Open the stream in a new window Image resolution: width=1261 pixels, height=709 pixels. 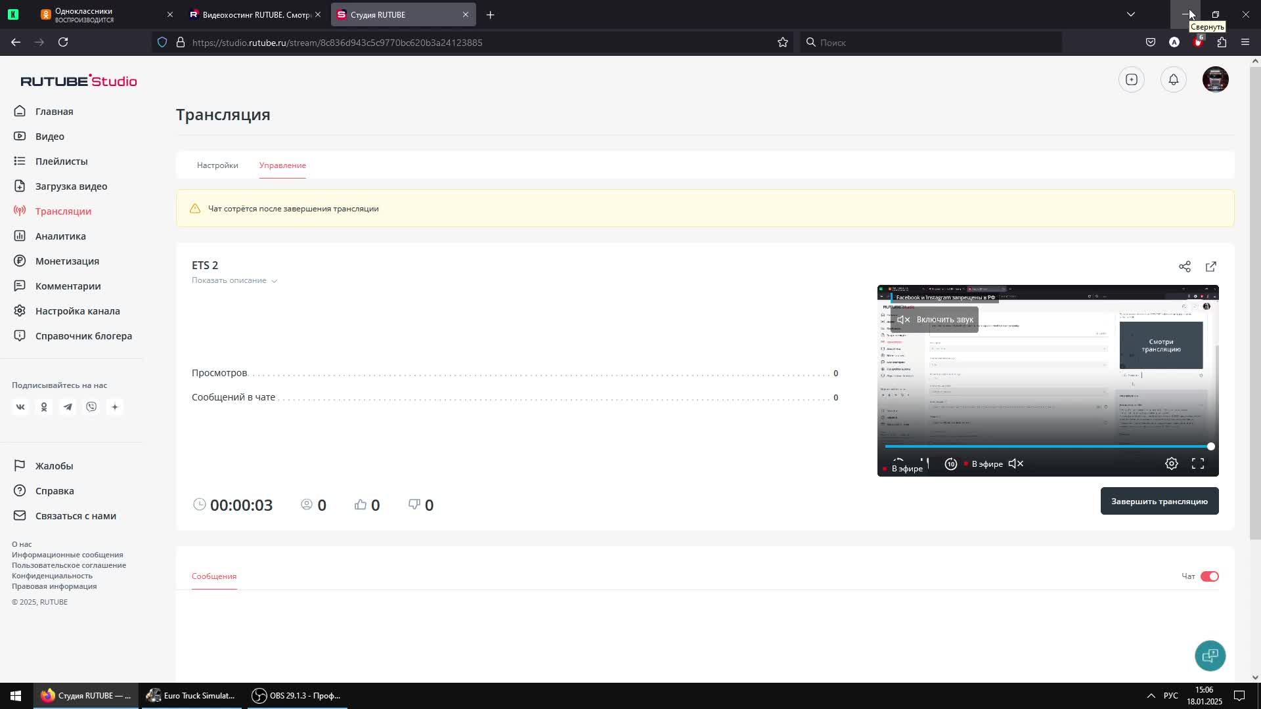point(1211,267)
